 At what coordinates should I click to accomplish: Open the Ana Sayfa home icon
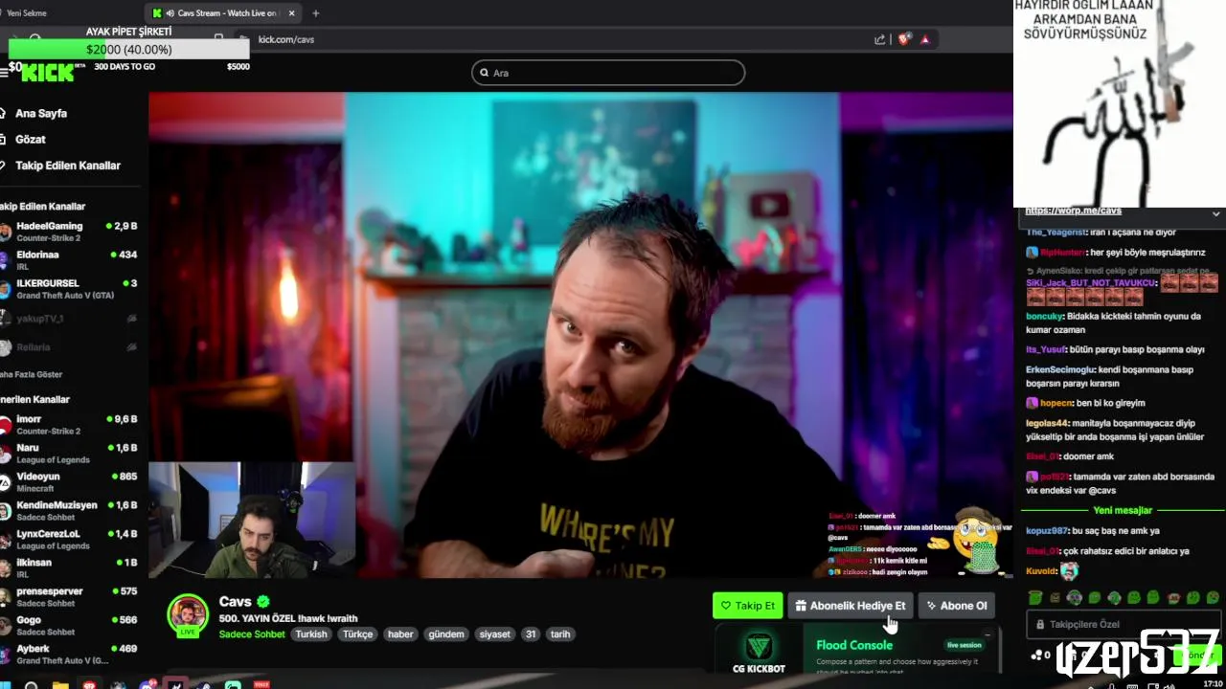[x=4, y=113]
